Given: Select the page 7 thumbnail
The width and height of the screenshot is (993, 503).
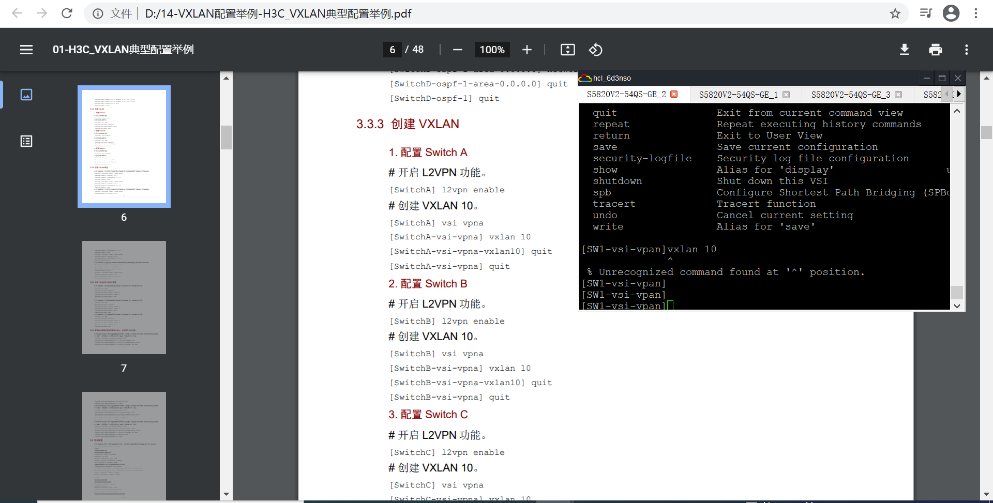Looking at the screenshot, I should (124, 297).
